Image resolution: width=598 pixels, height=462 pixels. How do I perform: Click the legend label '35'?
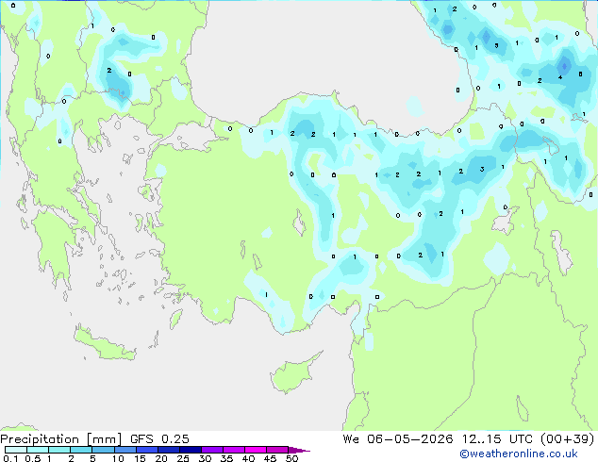(226, 458)
